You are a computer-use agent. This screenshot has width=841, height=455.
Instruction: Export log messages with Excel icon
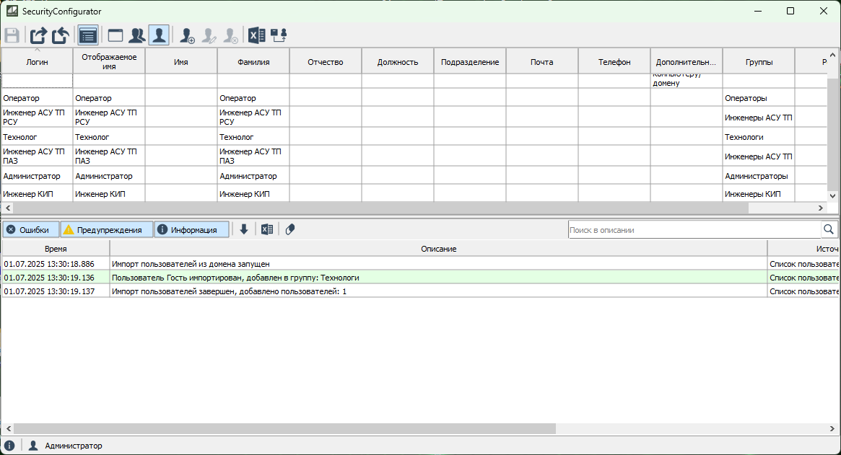pyautogui.click(x=267, y=229)
